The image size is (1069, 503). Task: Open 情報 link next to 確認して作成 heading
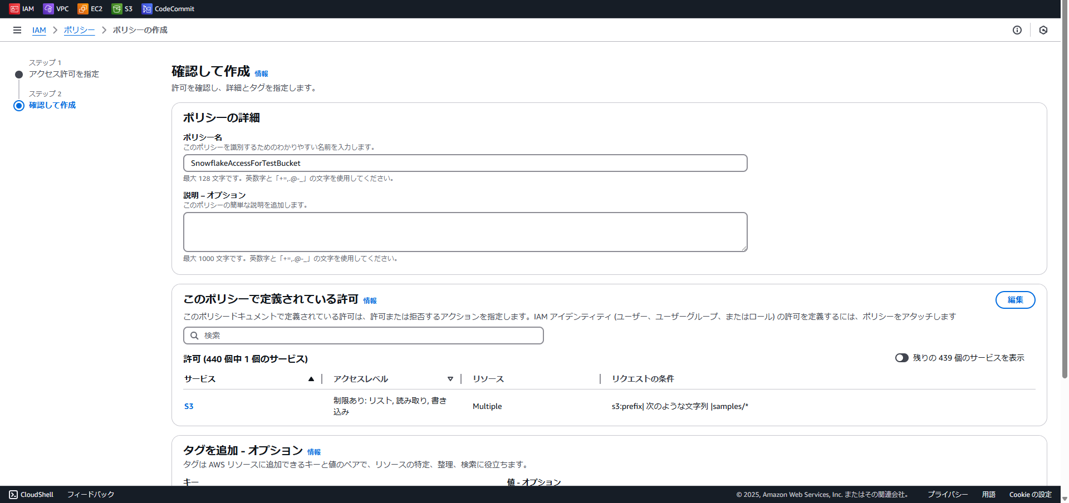point(261,73)
